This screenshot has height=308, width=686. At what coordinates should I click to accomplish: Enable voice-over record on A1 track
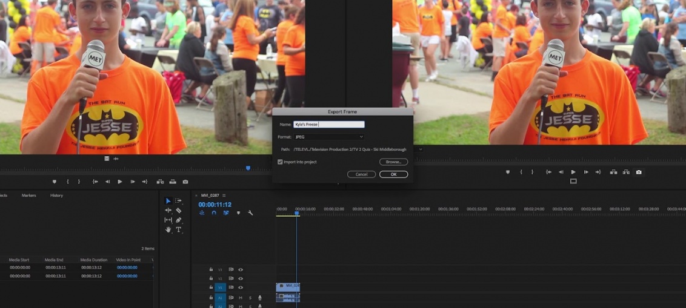pos(260,298)
